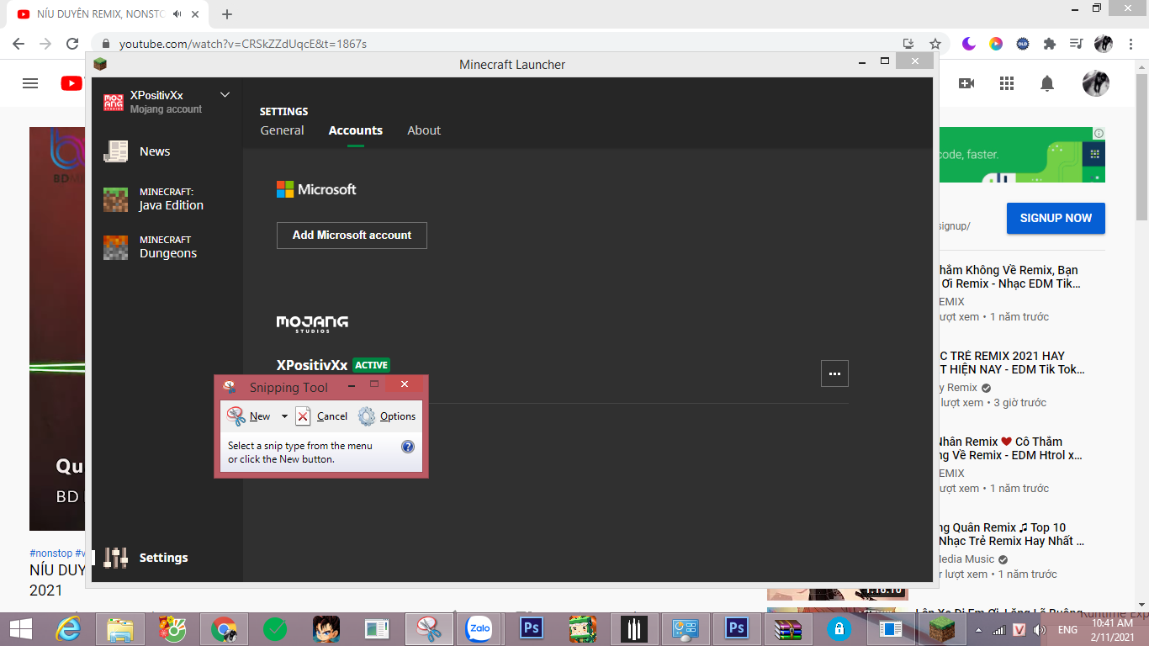Open Chrome media controls icon
The height and width of the screenshot is (646, 1149).
[1076, 44]
